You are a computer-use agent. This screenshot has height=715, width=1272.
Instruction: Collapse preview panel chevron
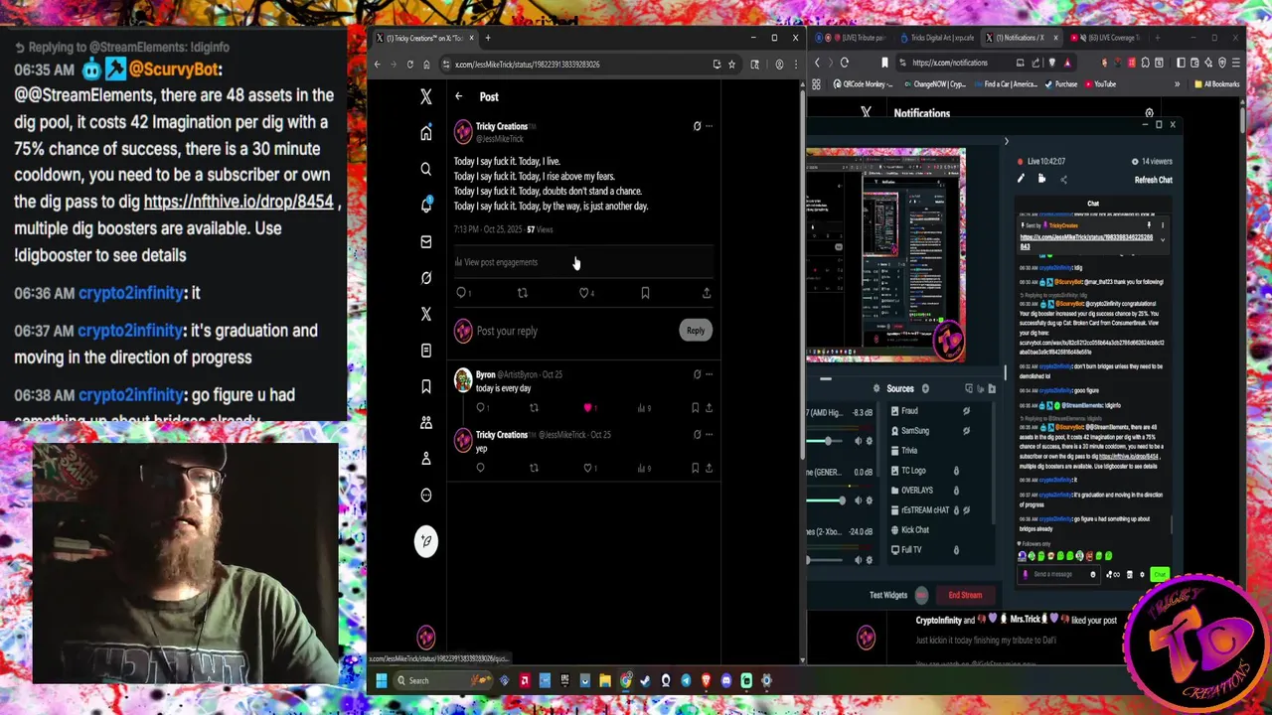(1006, 142)
